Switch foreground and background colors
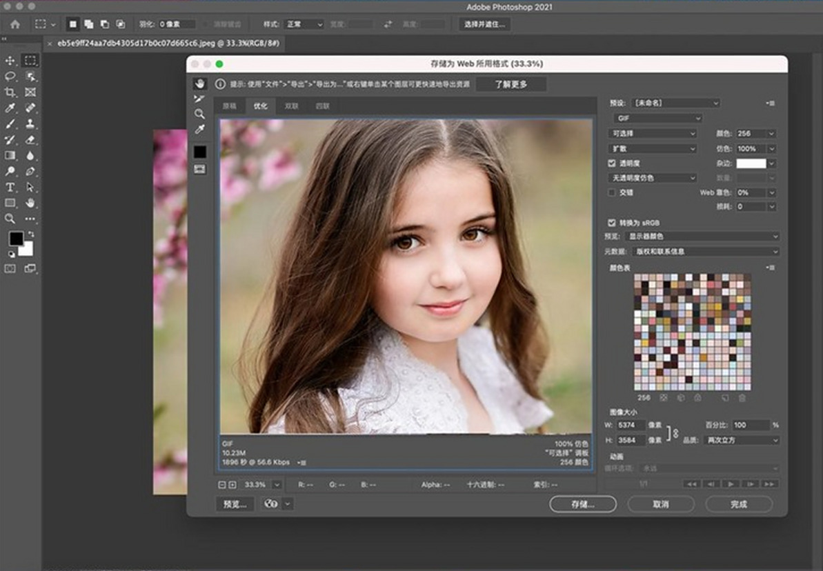Screen dimensions: 823x571 coord(31,234)
